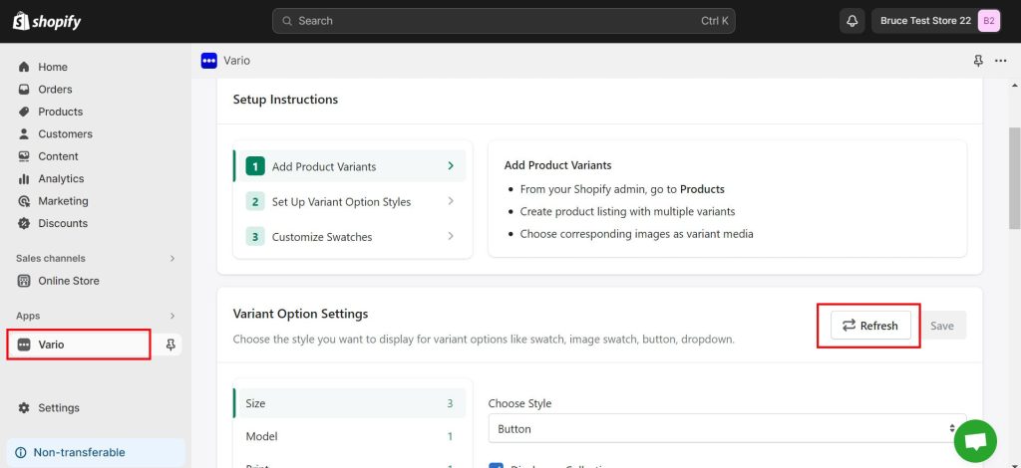Click the Save button
Viewport: 1021px width, 468px height.
941,326
